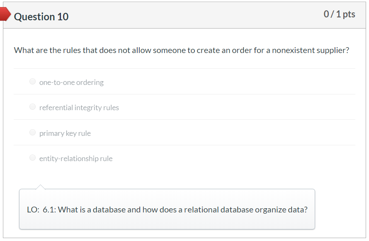The width and height of the screenshot is (369, 241).
Task: Select the 'one-to-one ordering' radio button
Action: point(32,81)
